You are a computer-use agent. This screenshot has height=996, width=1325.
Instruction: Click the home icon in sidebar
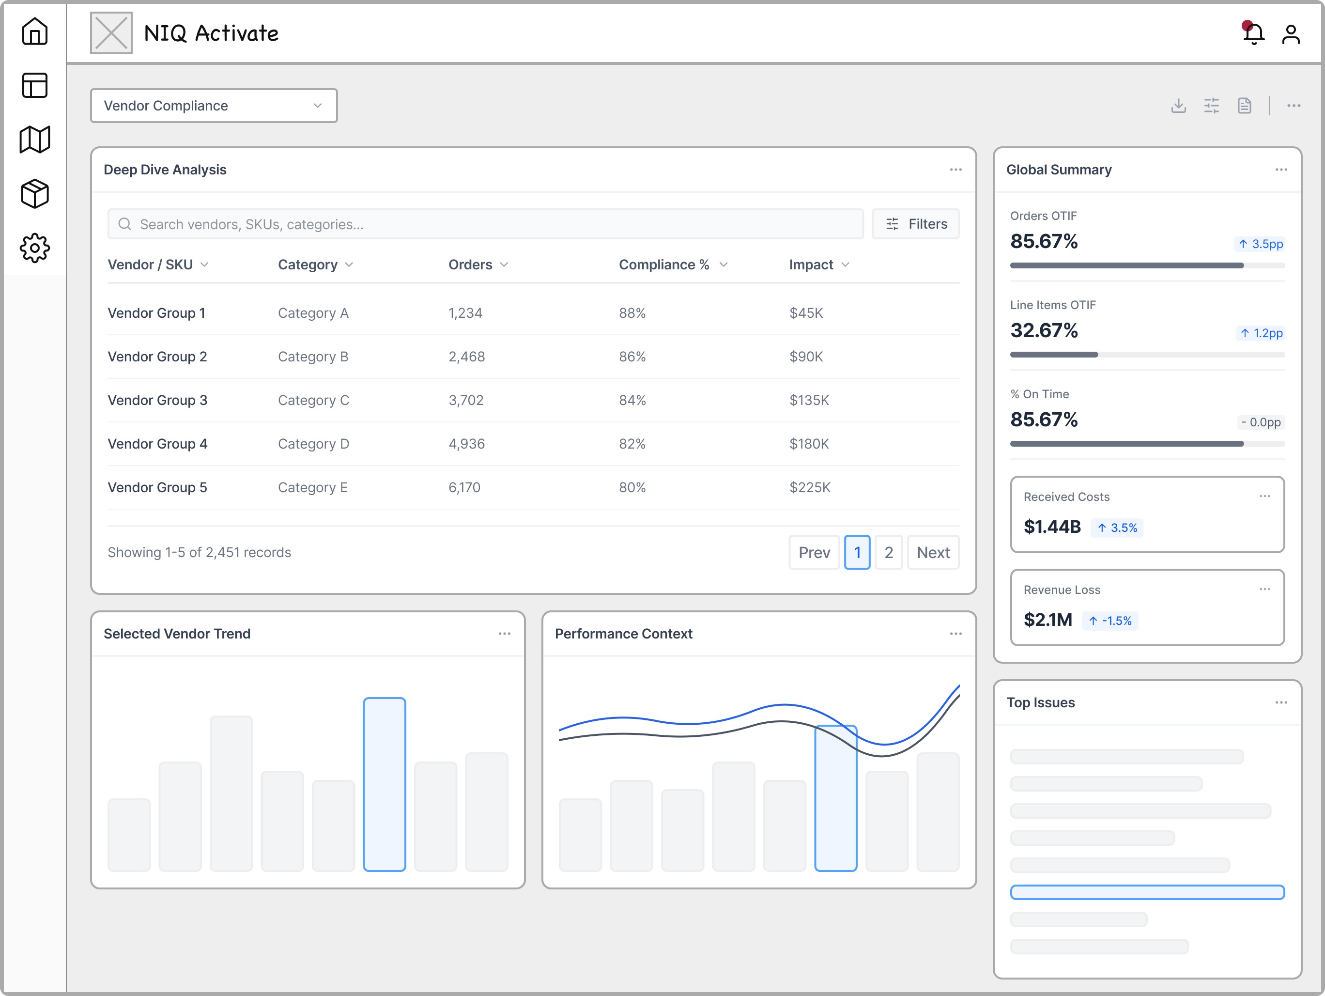pyautogui.click(x=35, y=31)
